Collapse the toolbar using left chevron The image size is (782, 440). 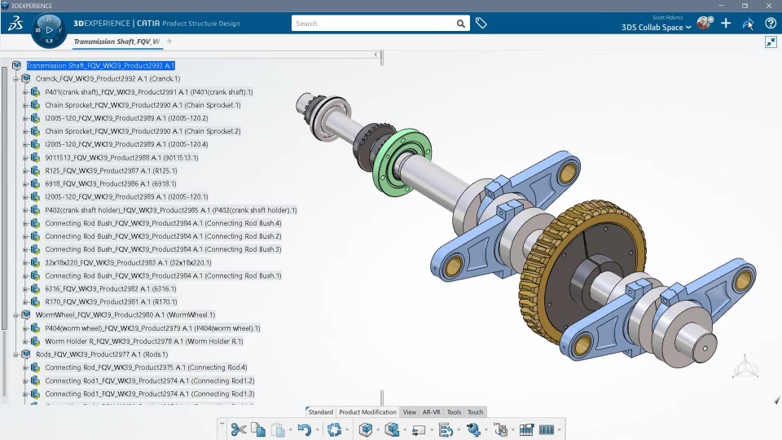(222, 424)
